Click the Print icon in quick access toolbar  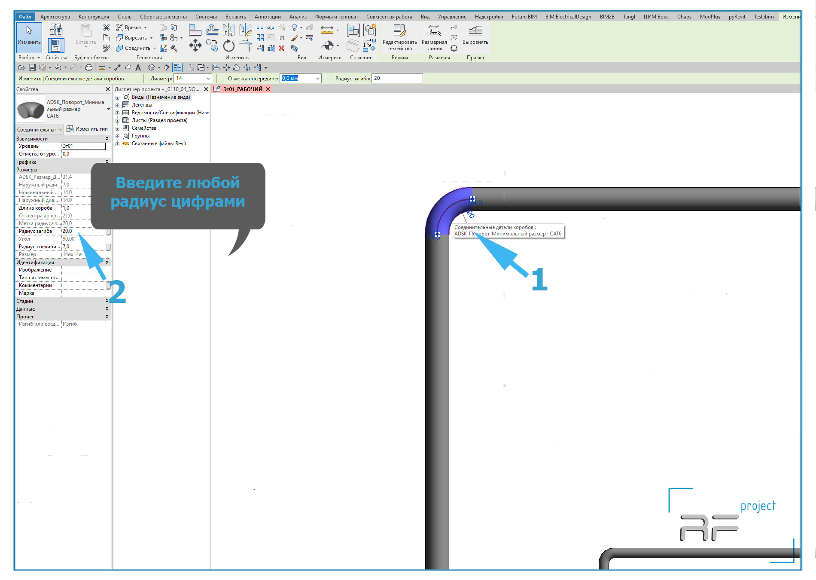(89, 67)
